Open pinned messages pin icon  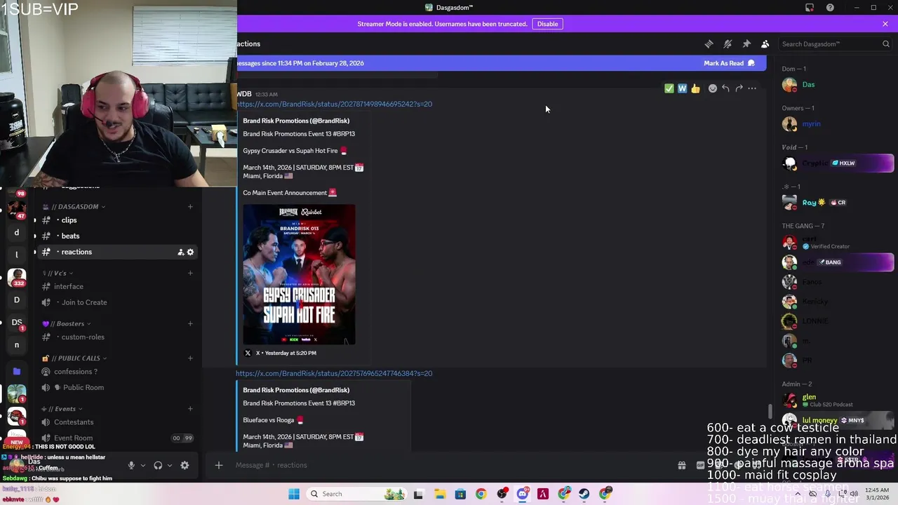[x=746, y=43]
